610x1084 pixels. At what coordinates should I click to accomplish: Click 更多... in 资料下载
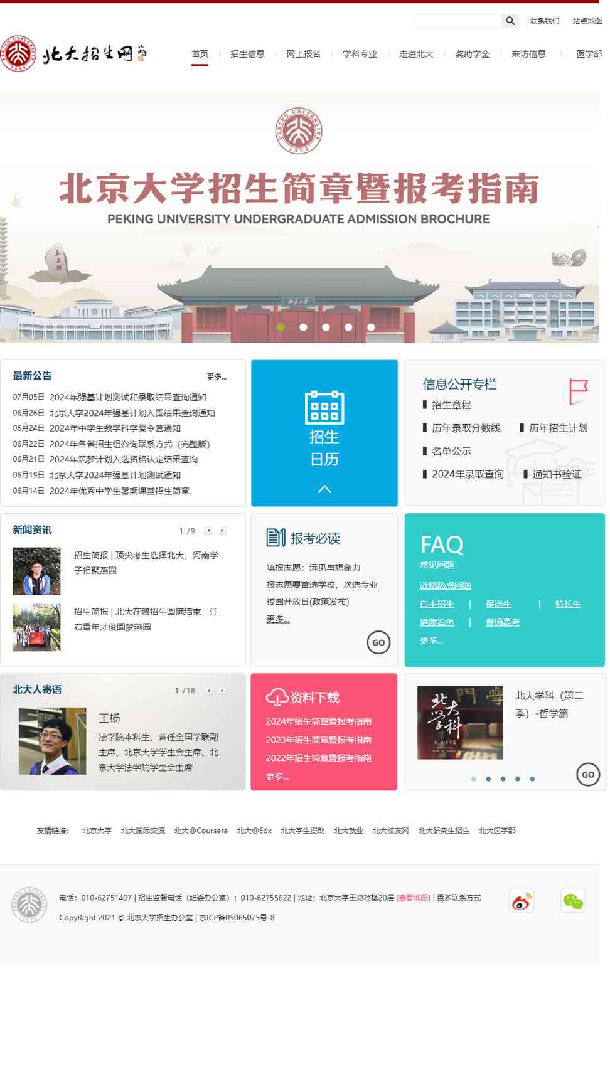point(277,777)
